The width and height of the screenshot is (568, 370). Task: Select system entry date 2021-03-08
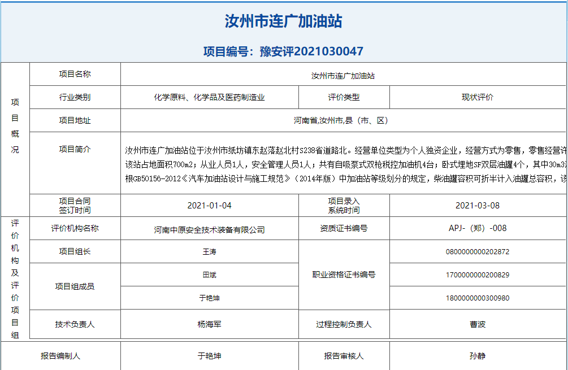coord(478,205)
